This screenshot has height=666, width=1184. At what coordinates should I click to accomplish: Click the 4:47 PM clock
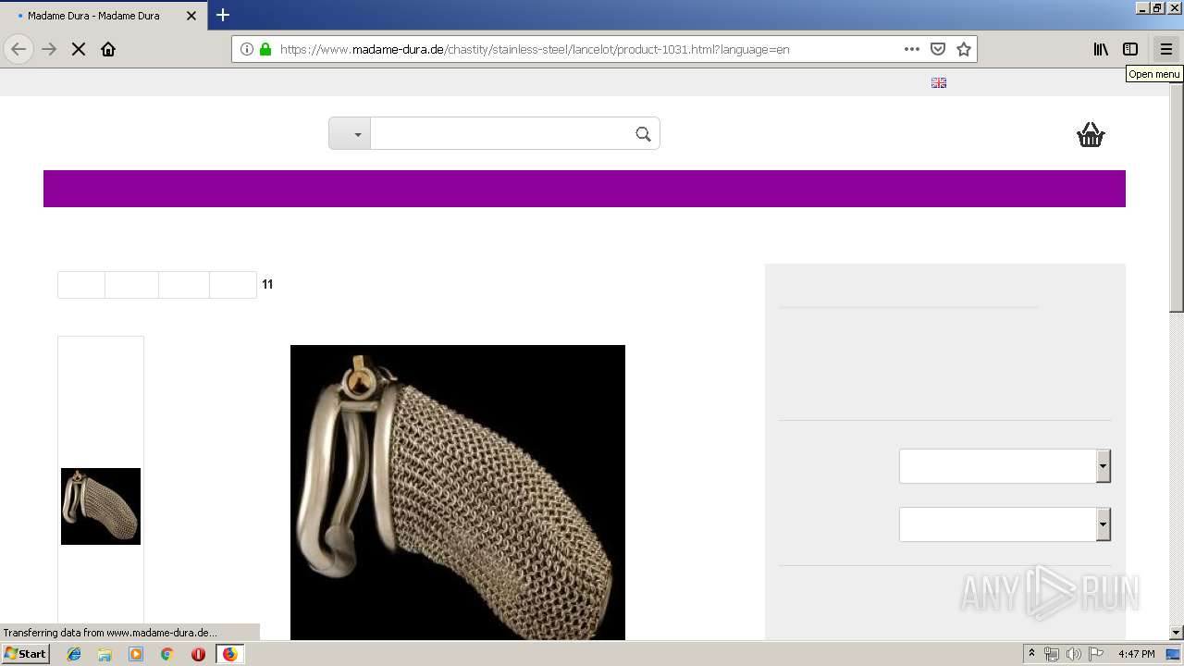pos(1137,654)
